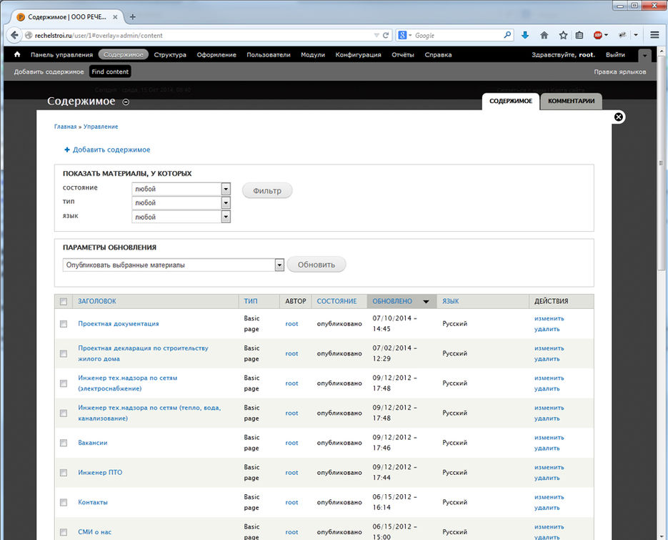Image resolution: width=668 pixels, height=540 pixels.
Task: Open the bookmarks list icon
Action: point(579,35)
